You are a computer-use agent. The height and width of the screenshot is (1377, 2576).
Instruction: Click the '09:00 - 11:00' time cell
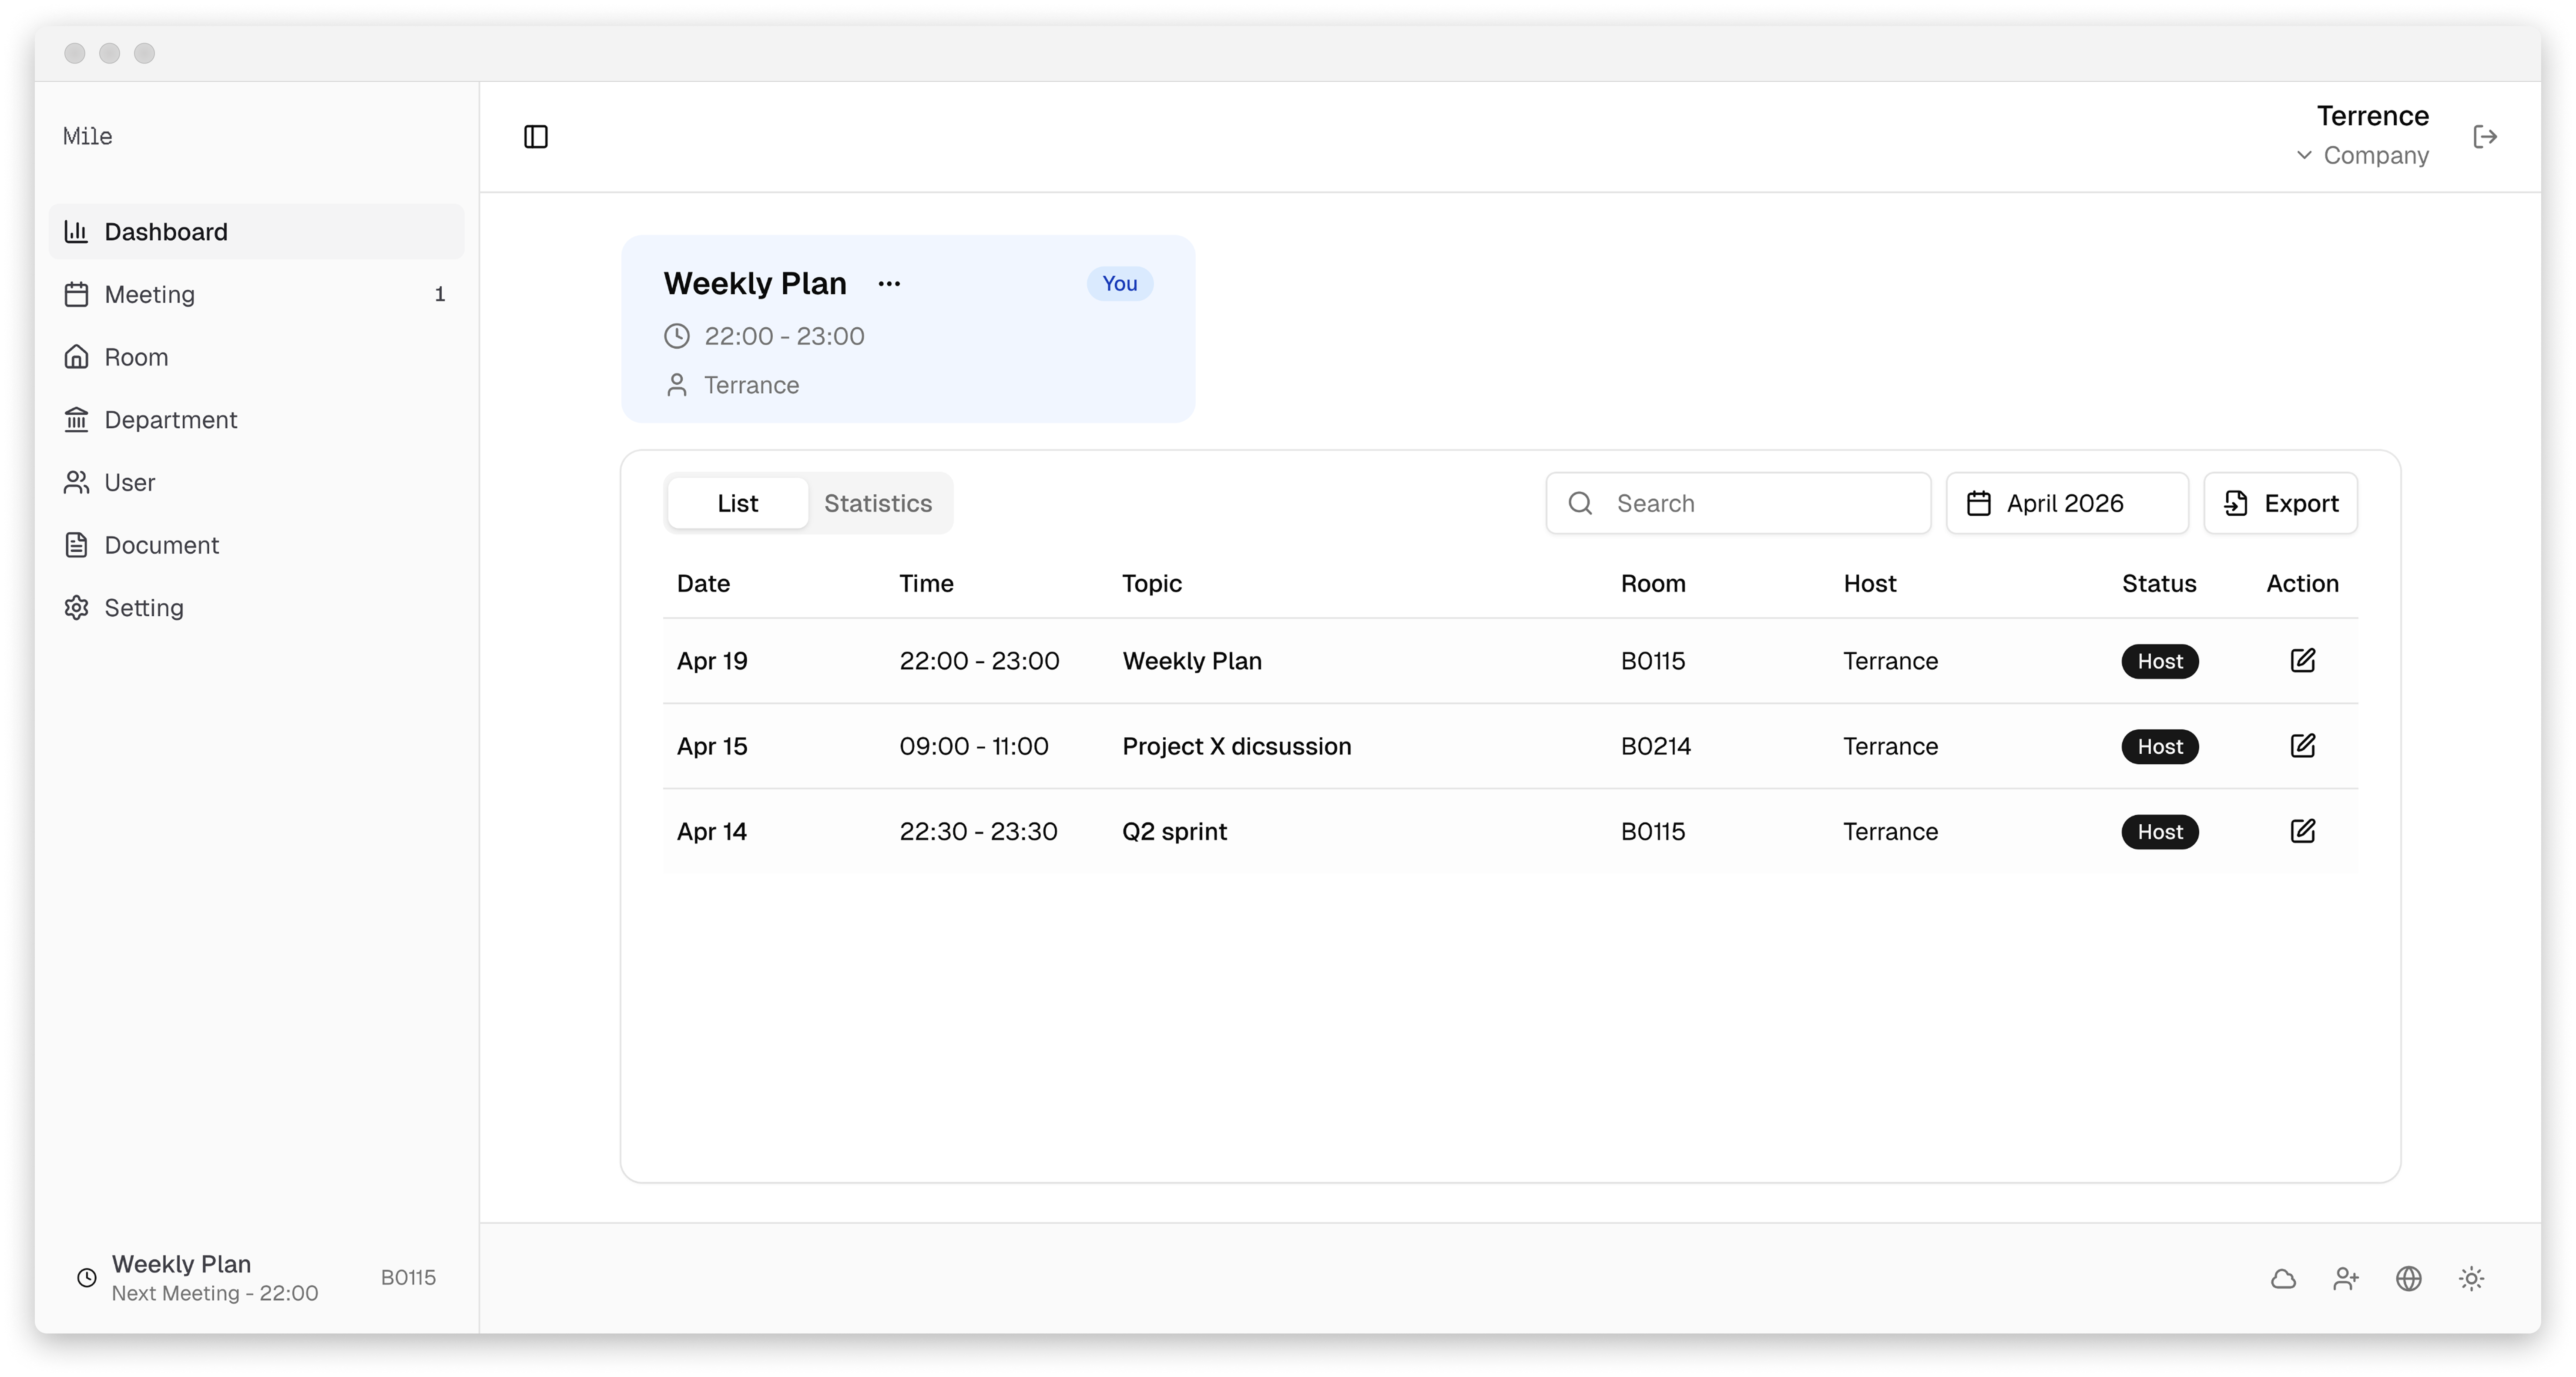(973, 746)
